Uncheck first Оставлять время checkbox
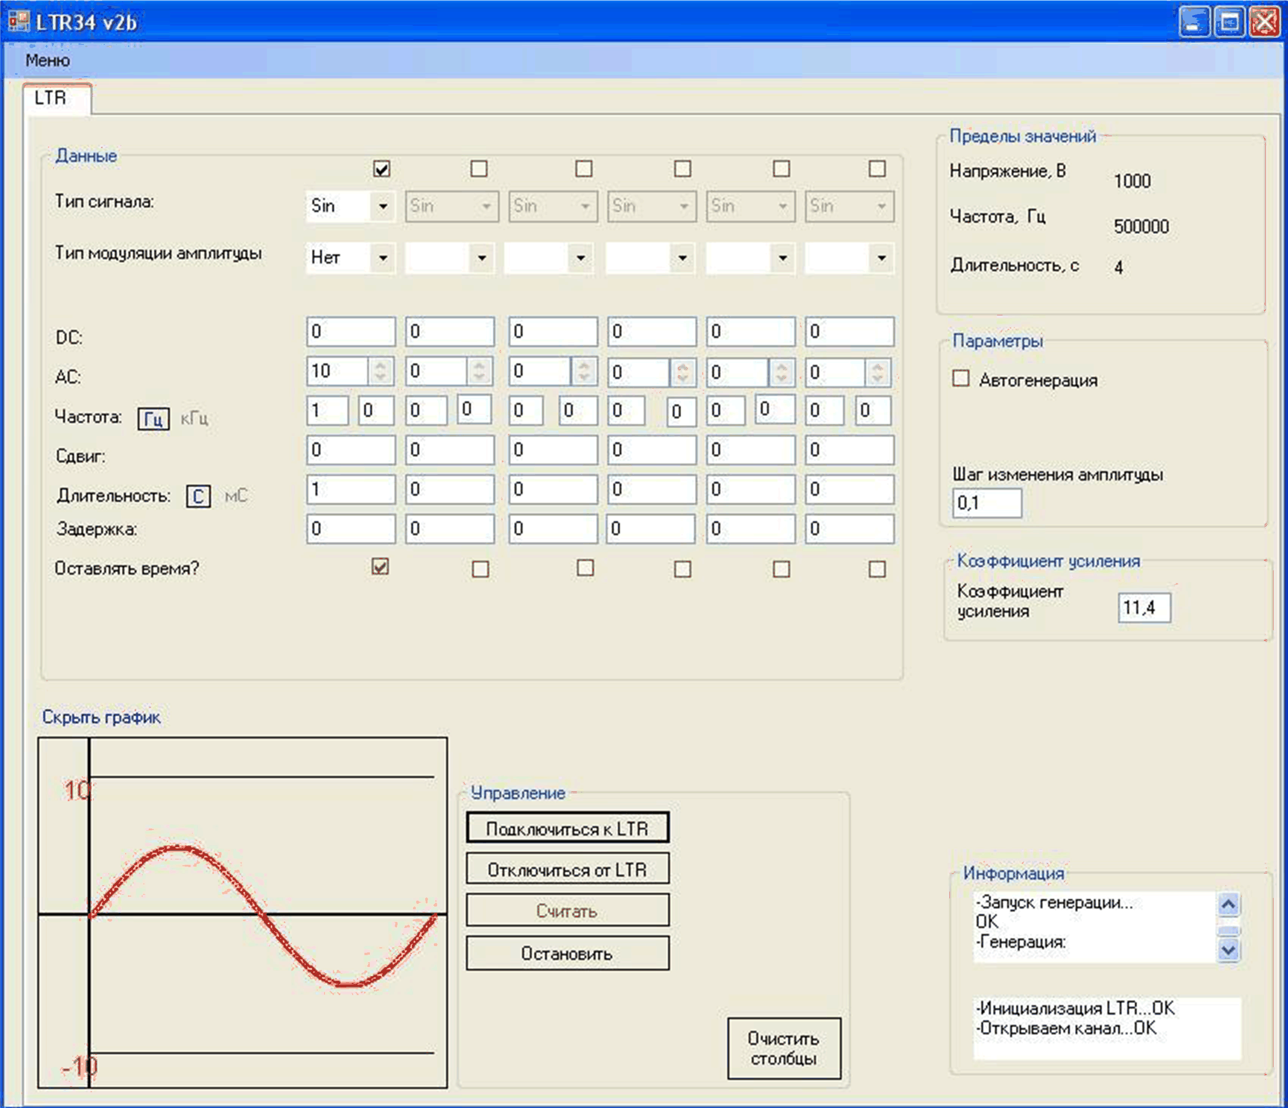The width and height of the screenshot is (1288, 1108). 380,566
